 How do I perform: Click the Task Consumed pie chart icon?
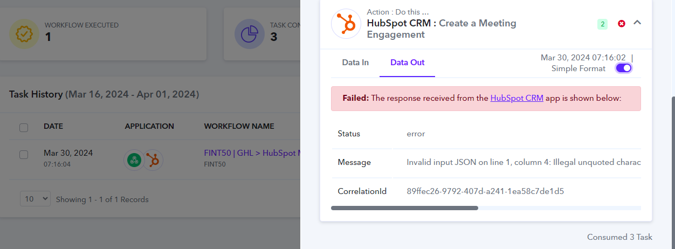coord(249,34)
